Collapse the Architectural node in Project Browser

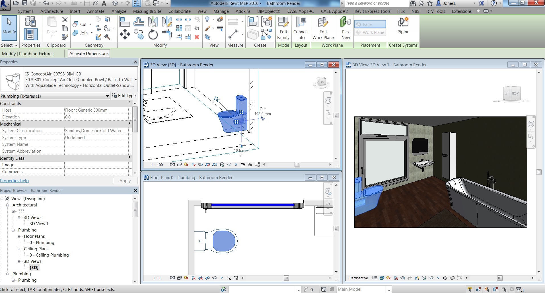[8, 205]
